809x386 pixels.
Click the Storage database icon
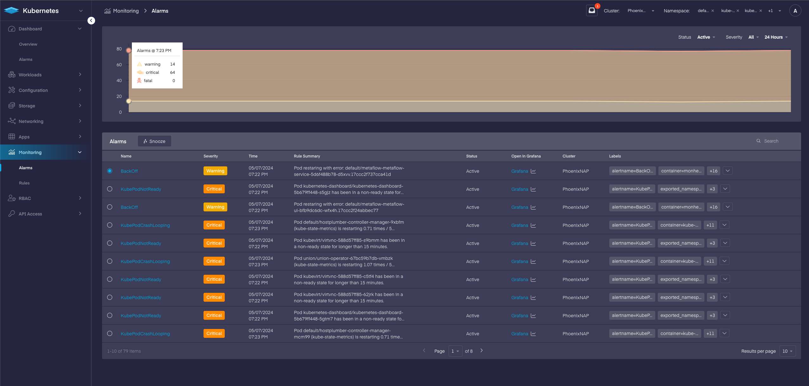pos(12,106)
